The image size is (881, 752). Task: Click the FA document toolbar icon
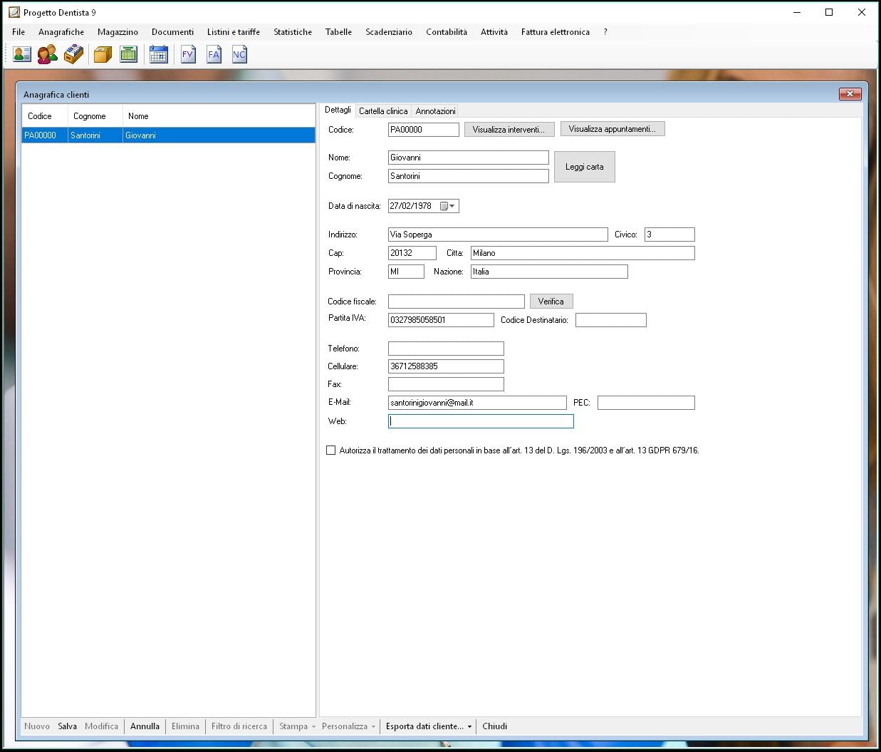tap(214, 54)
